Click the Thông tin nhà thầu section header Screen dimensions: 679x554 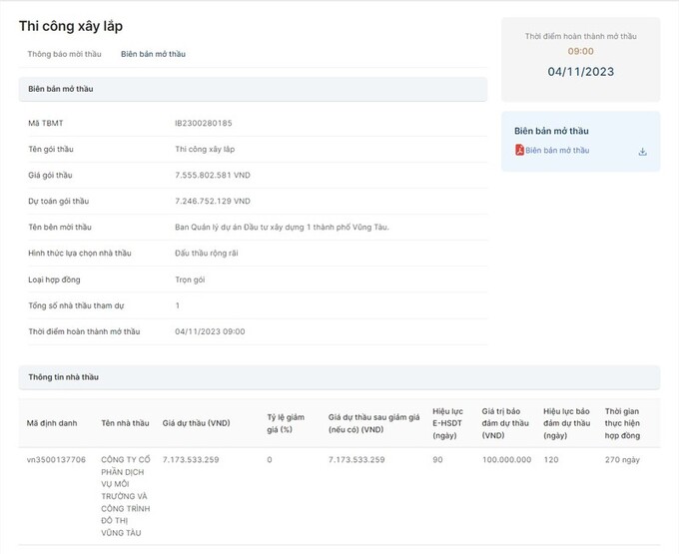coord(339,377)
